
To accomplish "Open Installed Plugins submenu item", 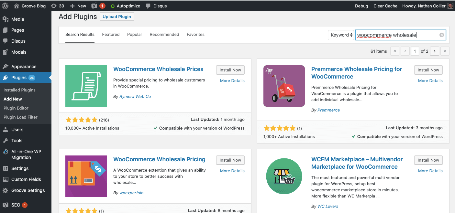I will [x=19, y=90].
